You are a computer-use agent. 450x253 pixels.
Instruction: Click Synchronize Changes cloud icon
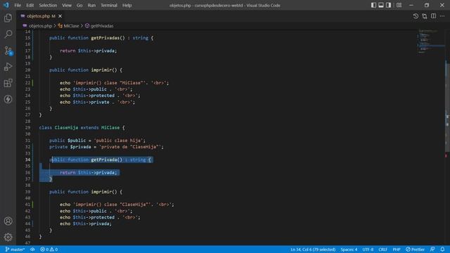point(32,249)
